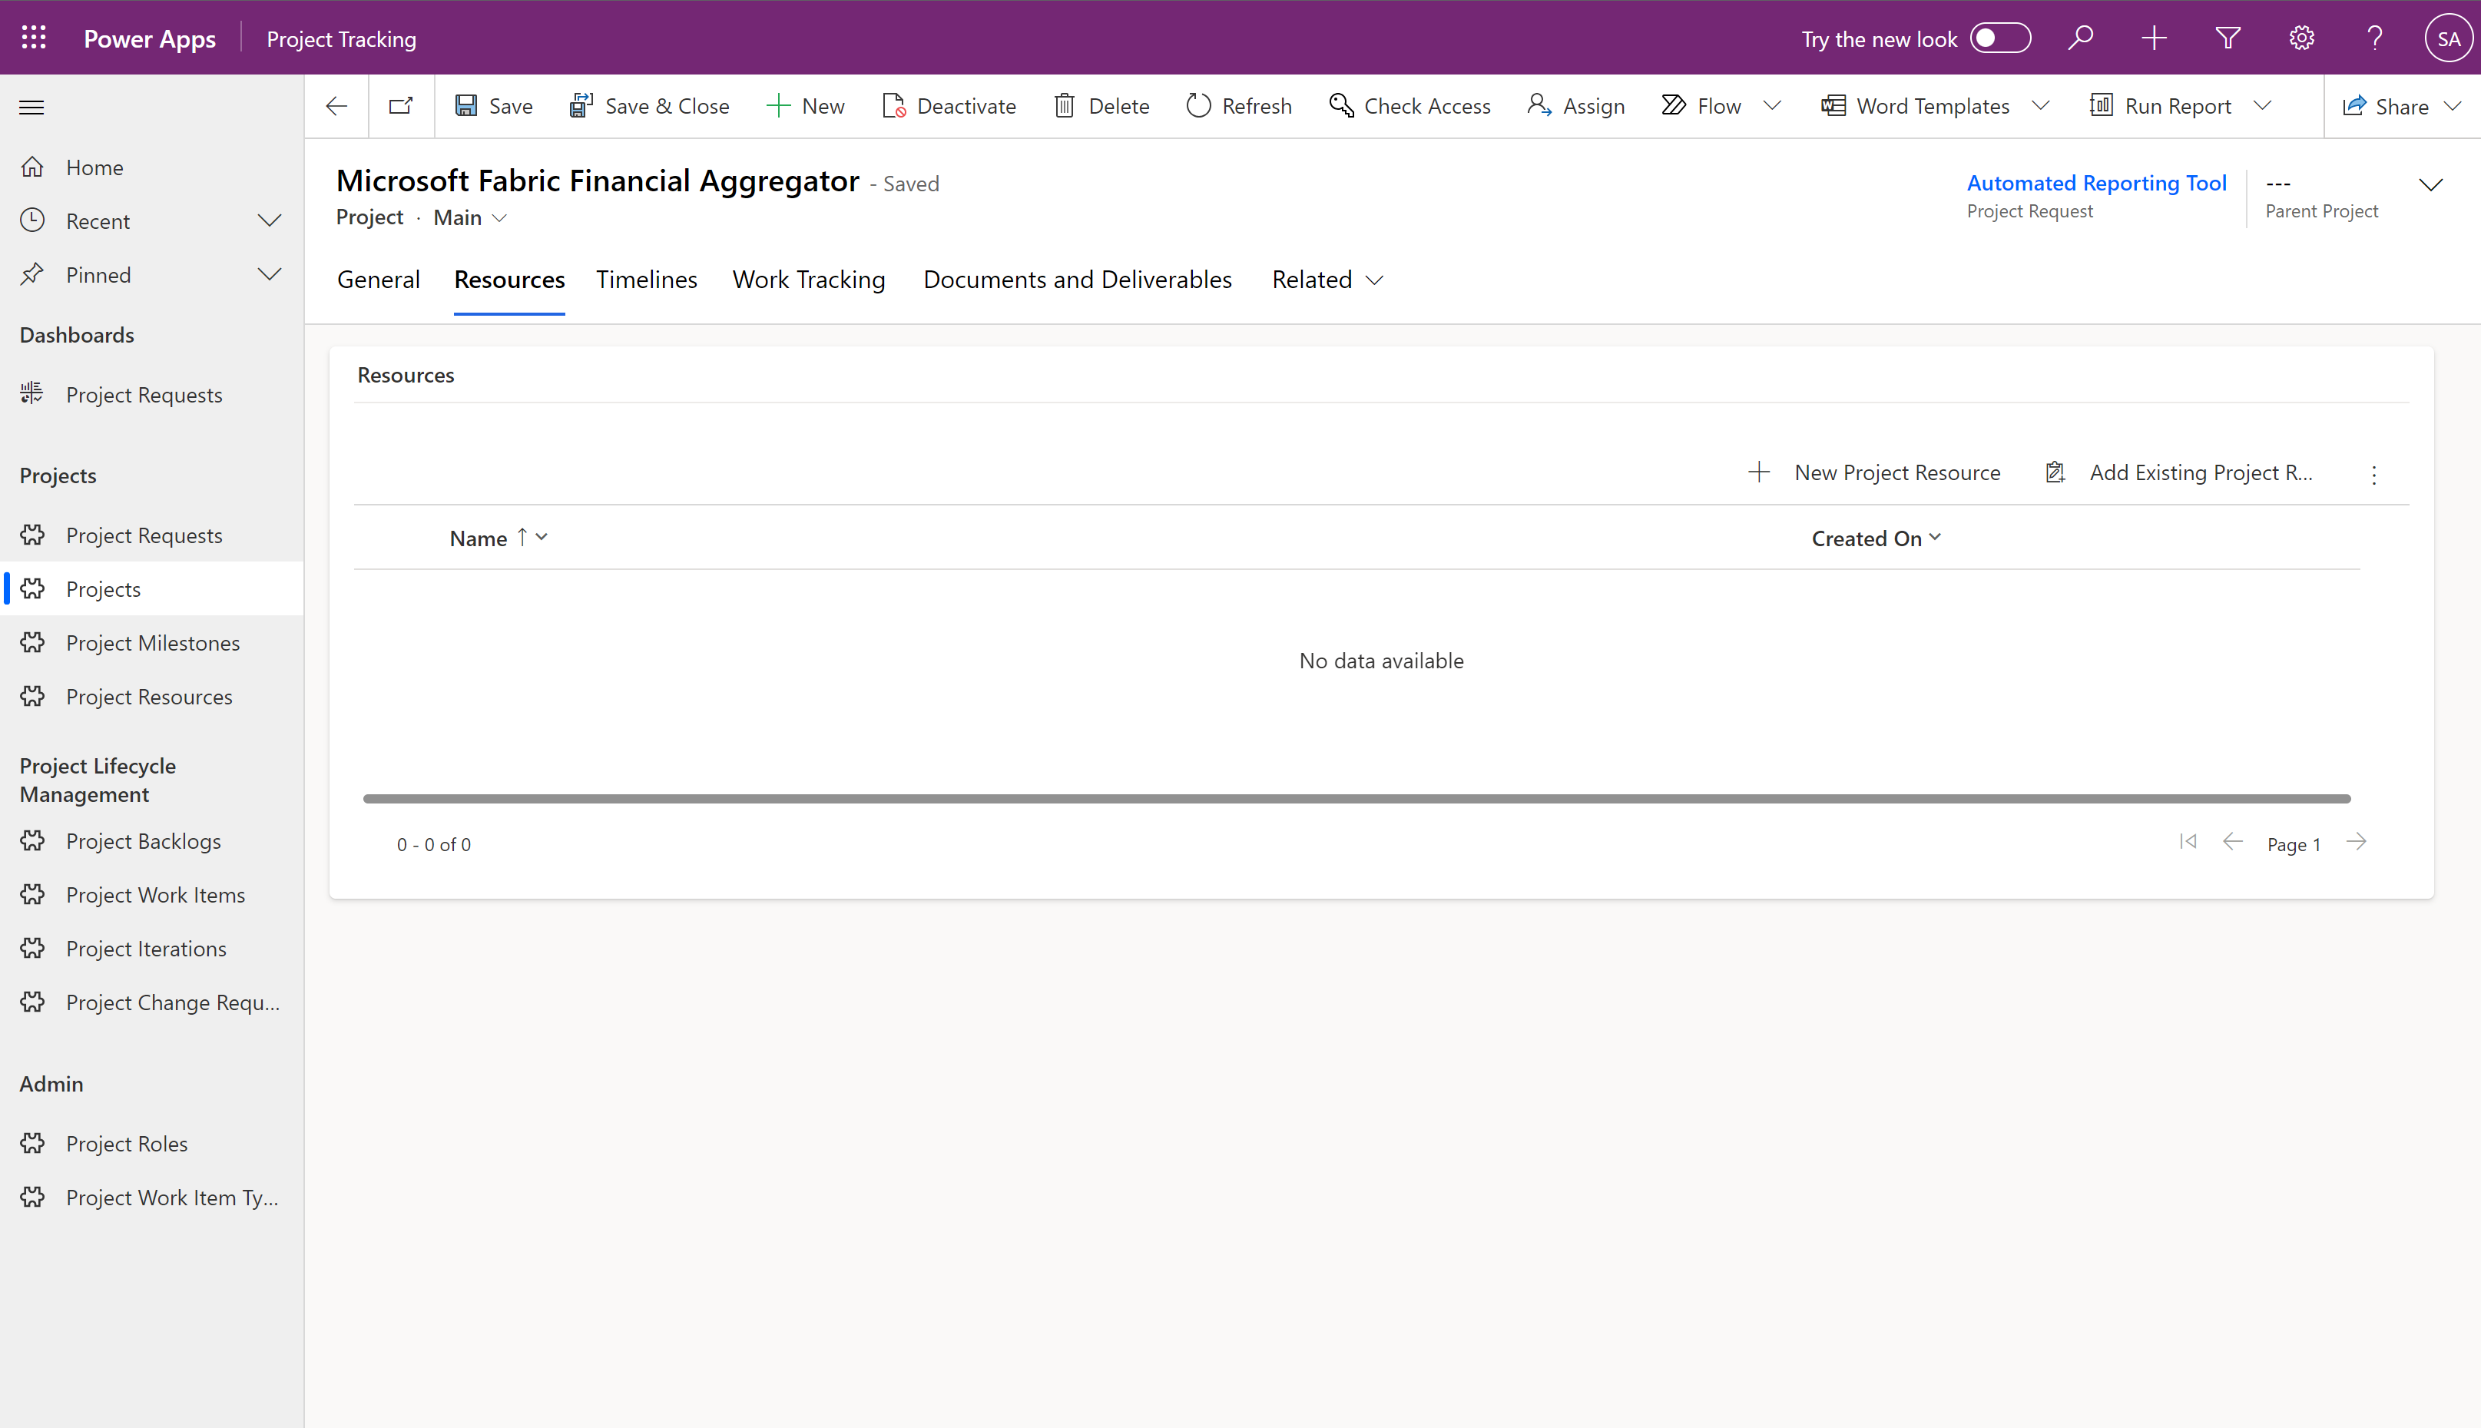Image resolution: width=2481 pixels, height=1428 pixels.
Task: Expand the header fields chevron
Action: click(2431, 184)
